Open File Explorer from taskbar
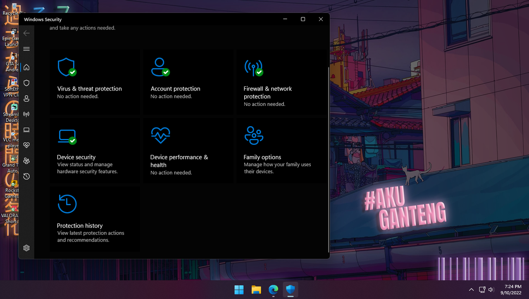The height and width of the screenshot is (299, 529). 256,290
